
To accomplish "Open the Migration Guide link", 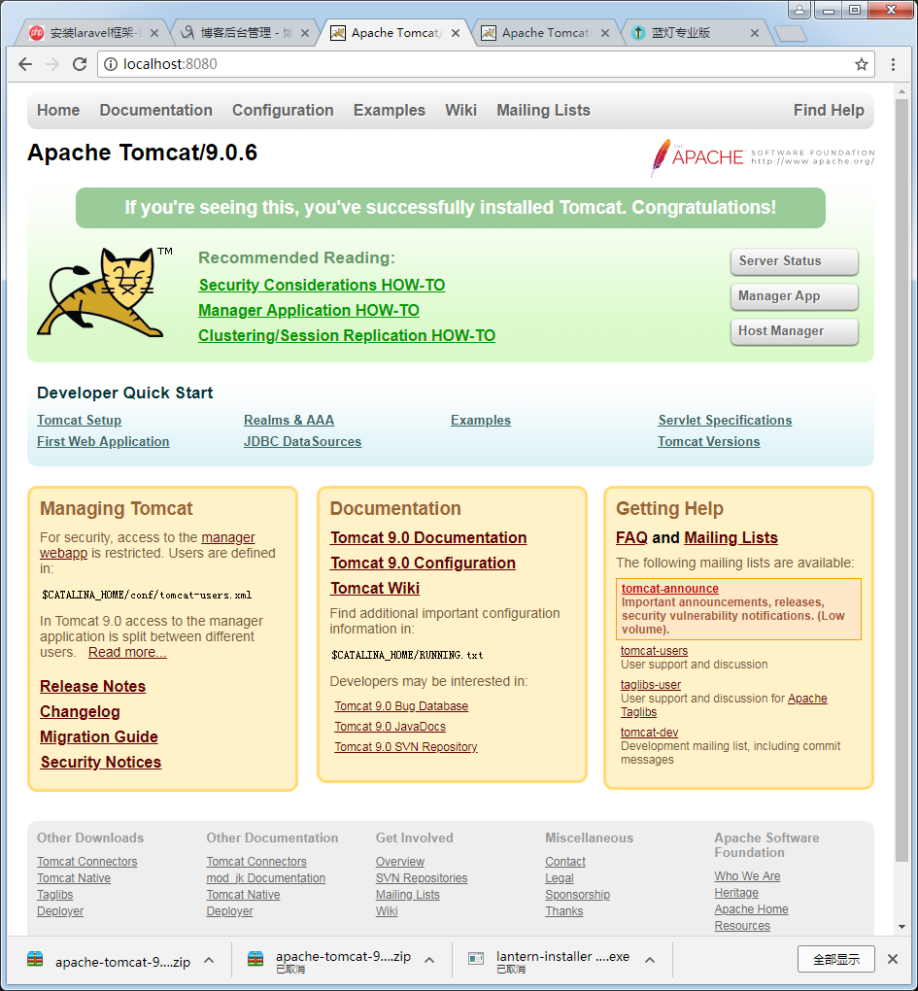I will click(x=99, y=736).
